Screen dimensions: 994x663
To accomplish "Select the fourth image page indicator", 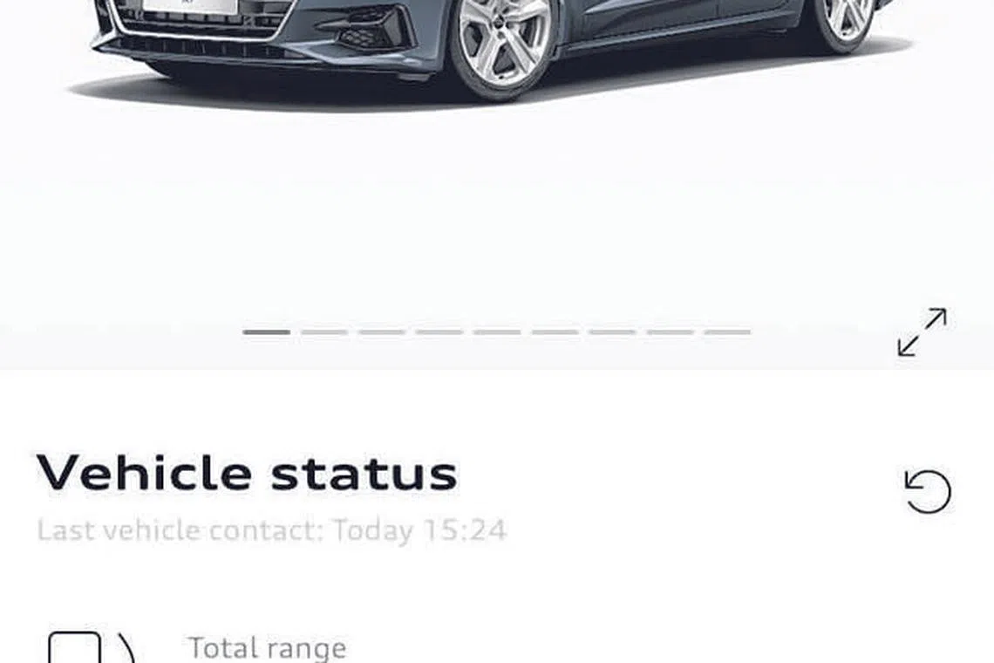I will point(439,331).
